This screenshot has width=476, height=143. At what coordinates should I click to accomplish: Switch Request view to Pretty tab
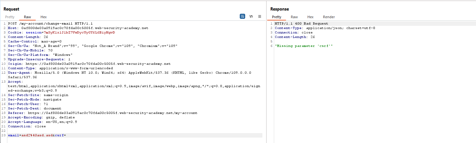(x=10, y=17)
